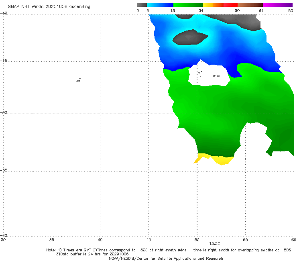Click the 'Data buffer is 24 hrs' note
Screen dimensions: 297x261
(92, 254)
